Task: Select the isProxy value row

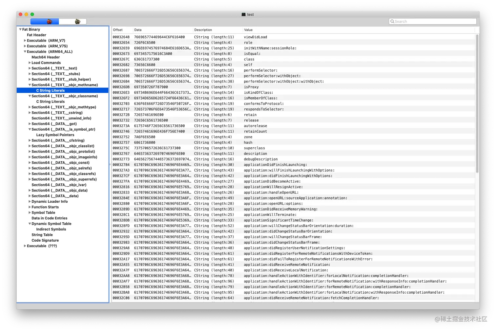Action: click(293, 87)
